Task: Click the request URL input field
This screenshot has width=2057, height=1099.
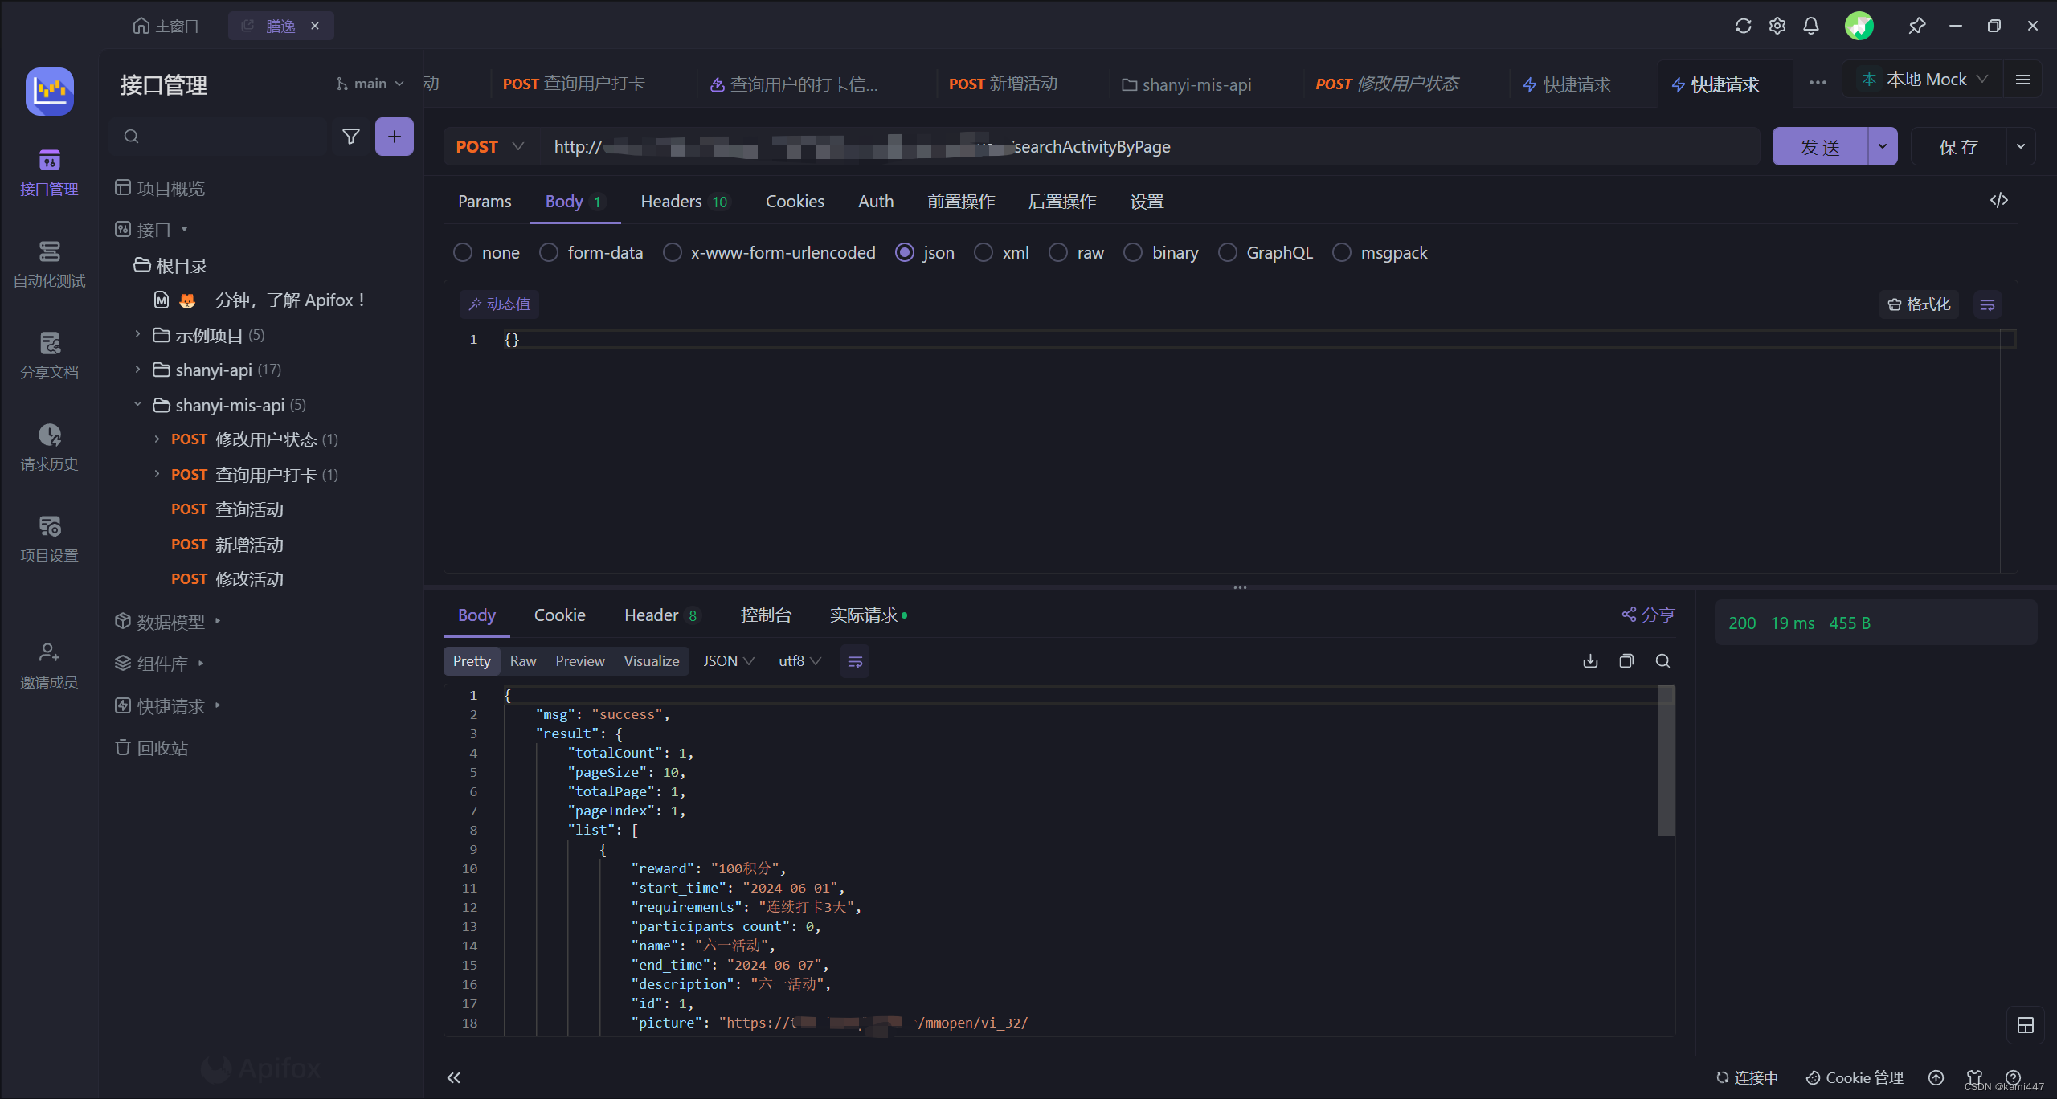Action: (x=1149, y=146)
